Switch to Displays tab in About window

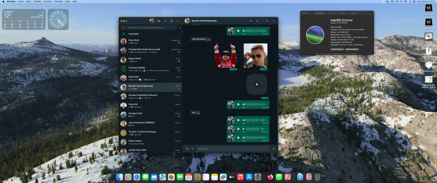[x=331, y=13]
